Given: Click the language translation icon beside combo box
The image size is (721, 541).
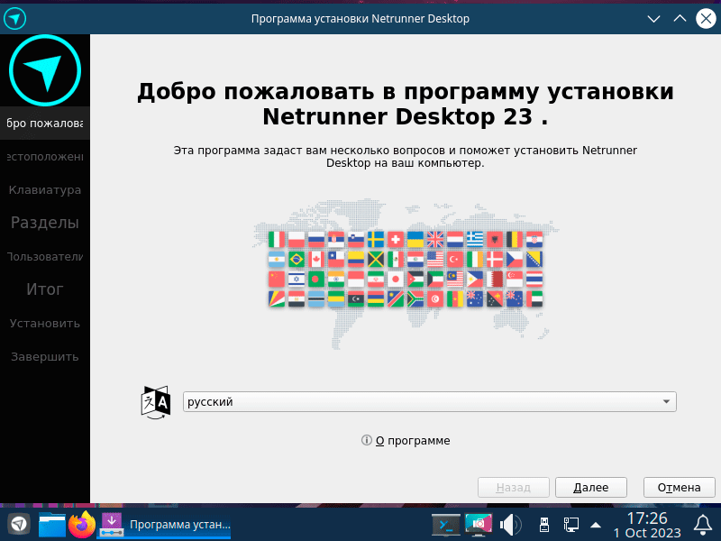Looking at the screenshot, I should 155,402.
